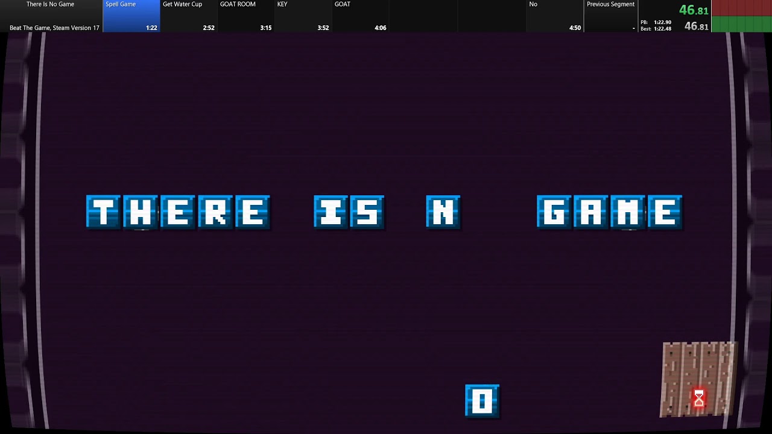Image resolution: width=772 pixels, height=434 pixels.
Task: Click the letter G tile
Action: click(x=554, y=212)
